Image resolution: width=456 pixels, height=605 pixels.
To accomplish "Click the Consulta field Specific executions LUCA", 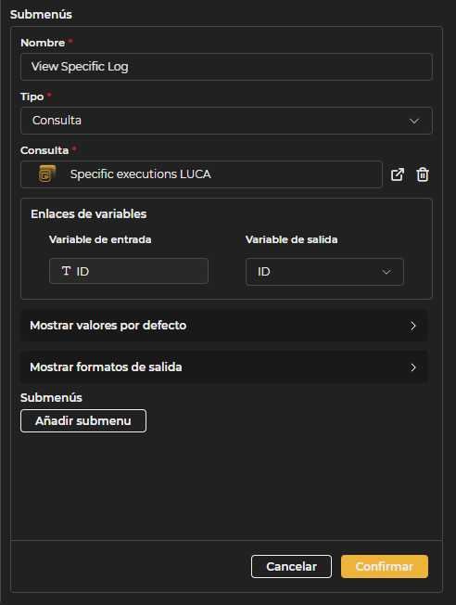I will pos(201,174).
